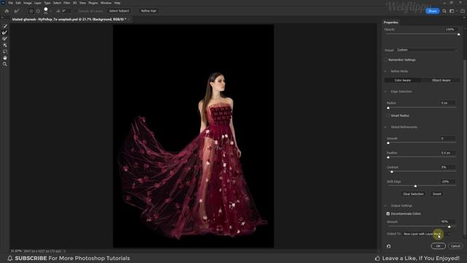Collapse the Output Settings section

(385, 206)
